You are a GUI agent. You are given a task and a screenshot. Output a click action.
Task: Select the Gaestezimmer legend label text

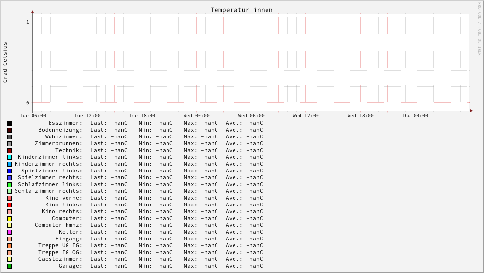tap(60, 259)
